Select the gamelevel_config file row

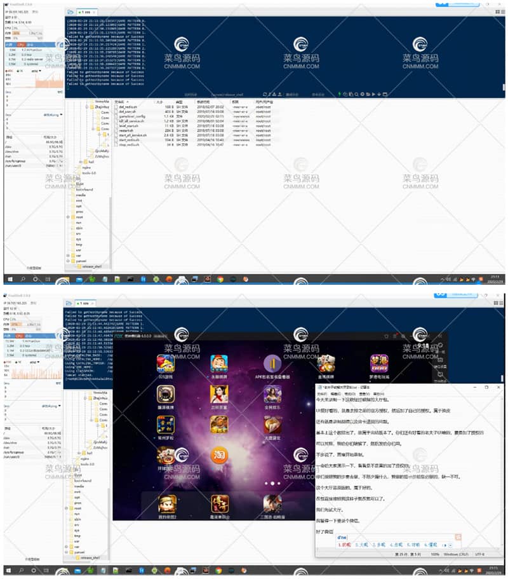pos(194,116)
